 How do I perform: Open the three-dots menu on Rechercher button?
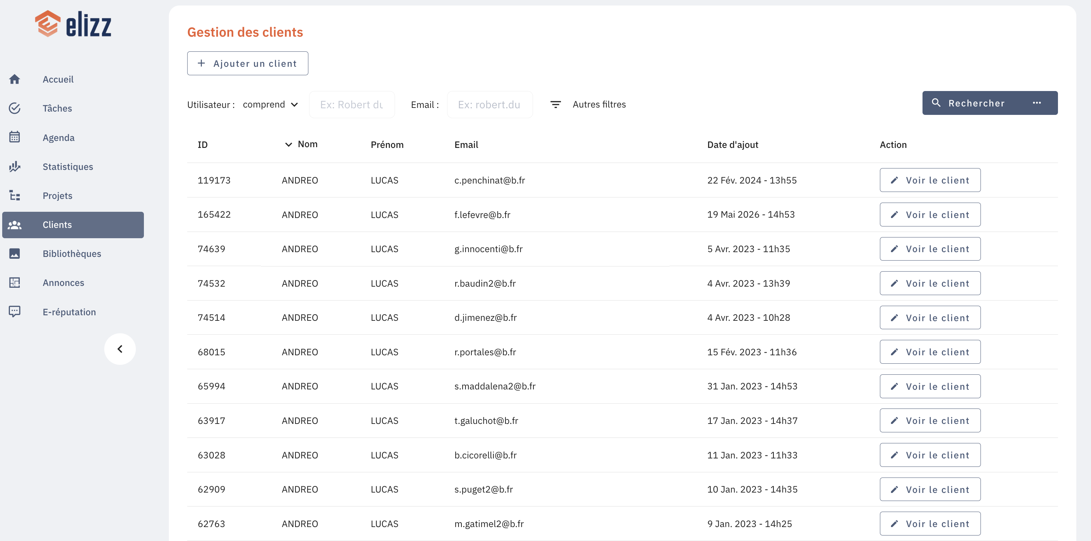point(1036,103)
